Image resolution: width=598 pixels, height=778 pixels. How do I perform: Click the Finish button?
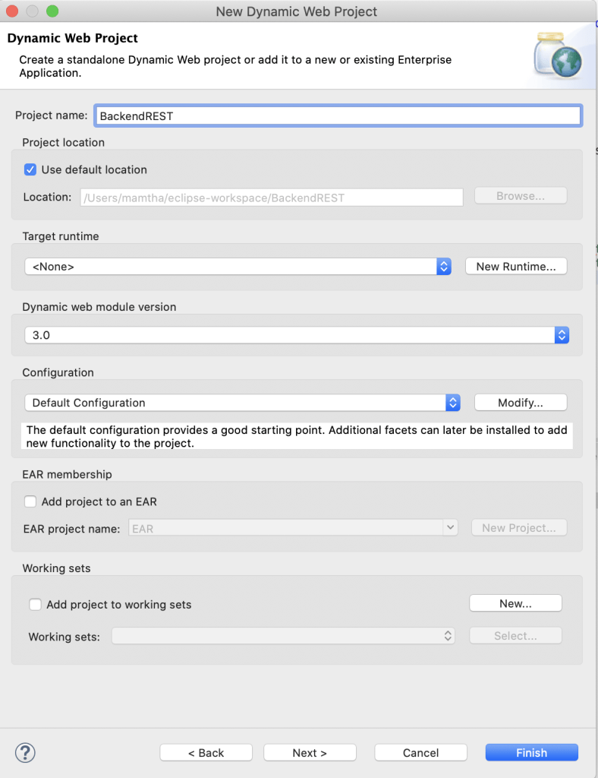[x=531, y=752]
